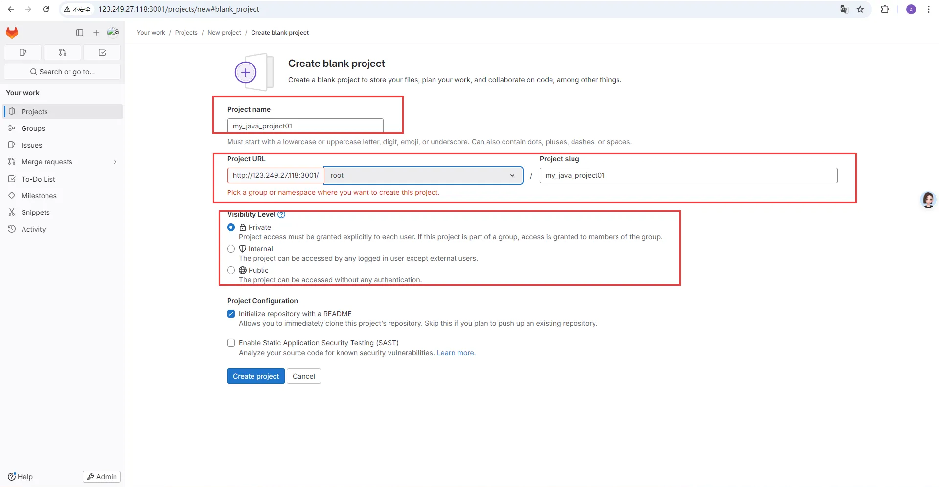Screen dimensions: 939x487
Task: Click the http://123.249.27.118:3001/ URL prefix
Action: [x=275, y=175]
